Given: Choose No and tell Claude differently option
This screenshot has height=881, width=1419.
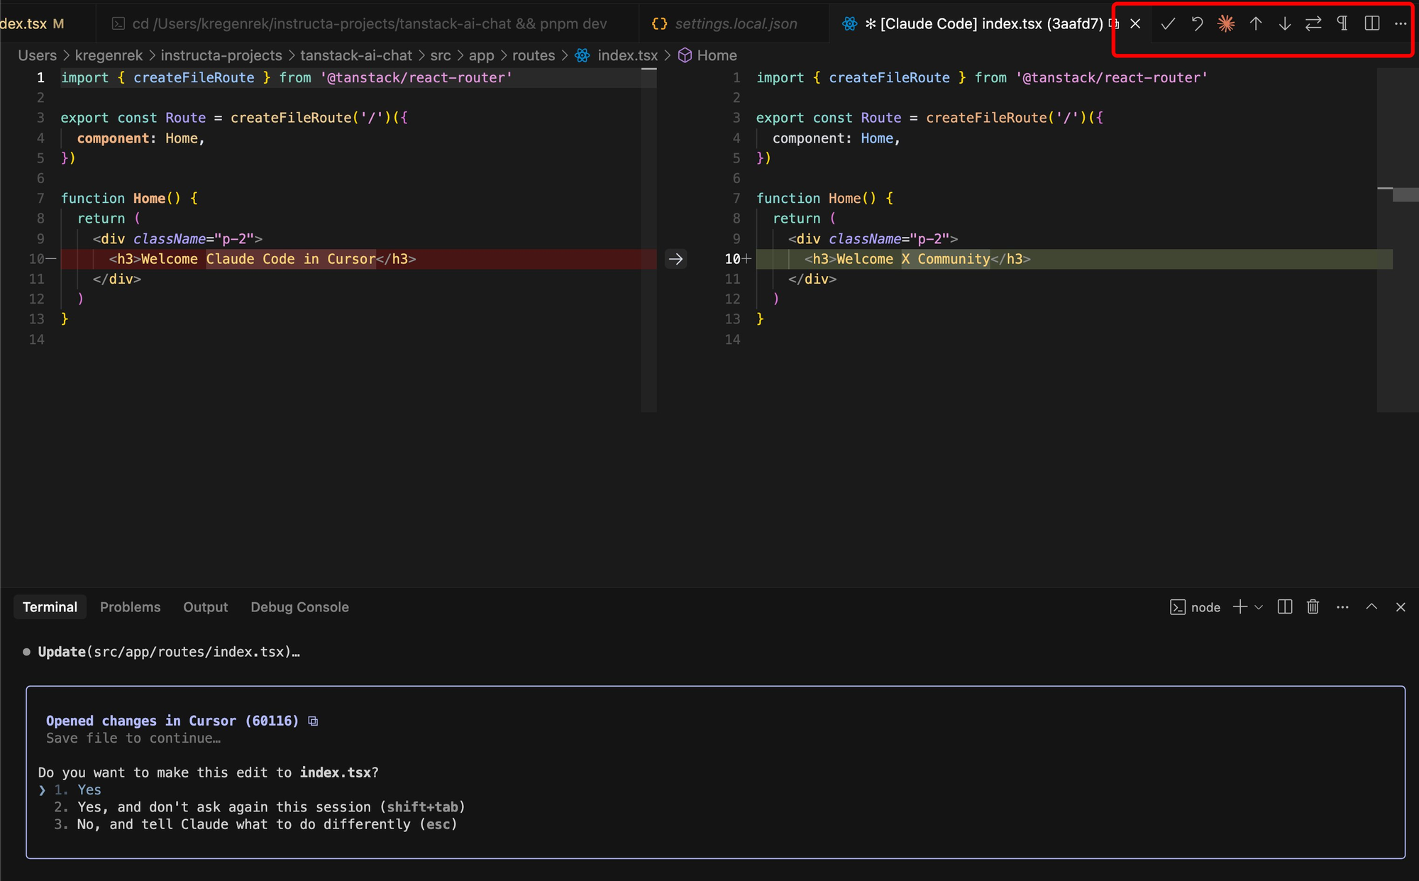Looking at the screenshot, I should tap(256, 824).
